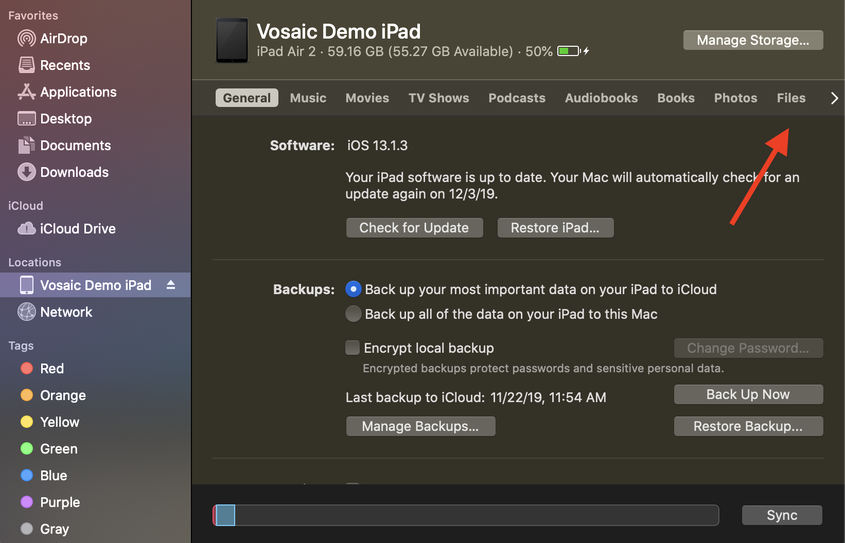Image resolution: width=845 pixels, height=543 pixels.
Task: Choose back up to this Mac option
Action: pyautogui.click(x=353, y=314)
